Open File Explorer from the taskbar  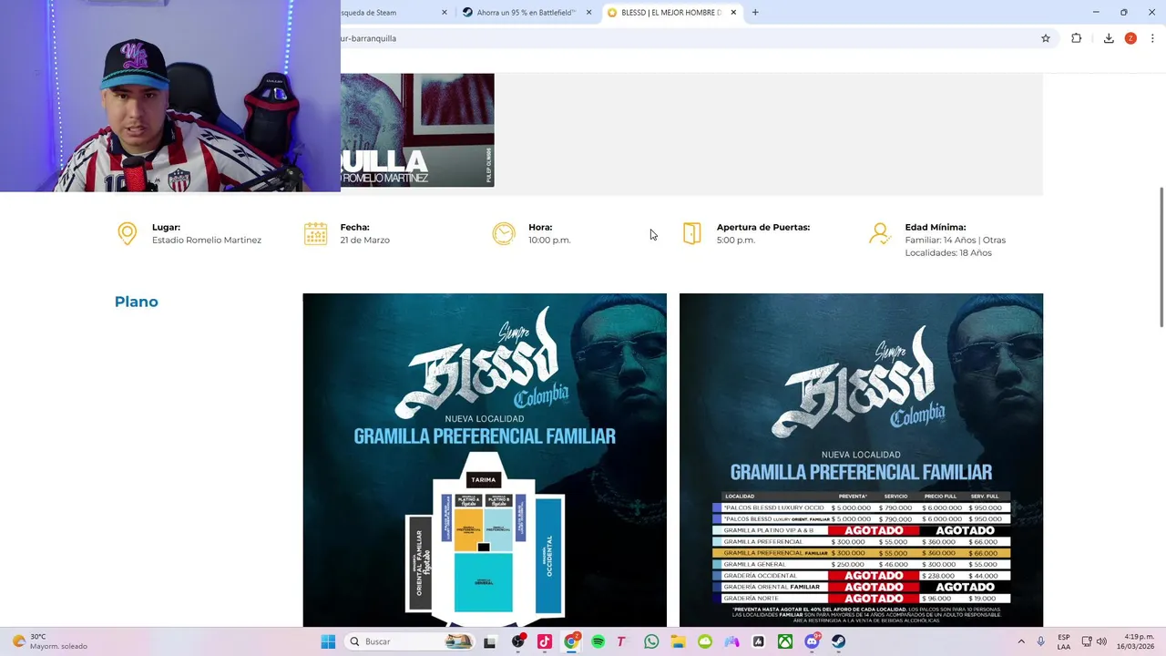[x=678, y=641]
